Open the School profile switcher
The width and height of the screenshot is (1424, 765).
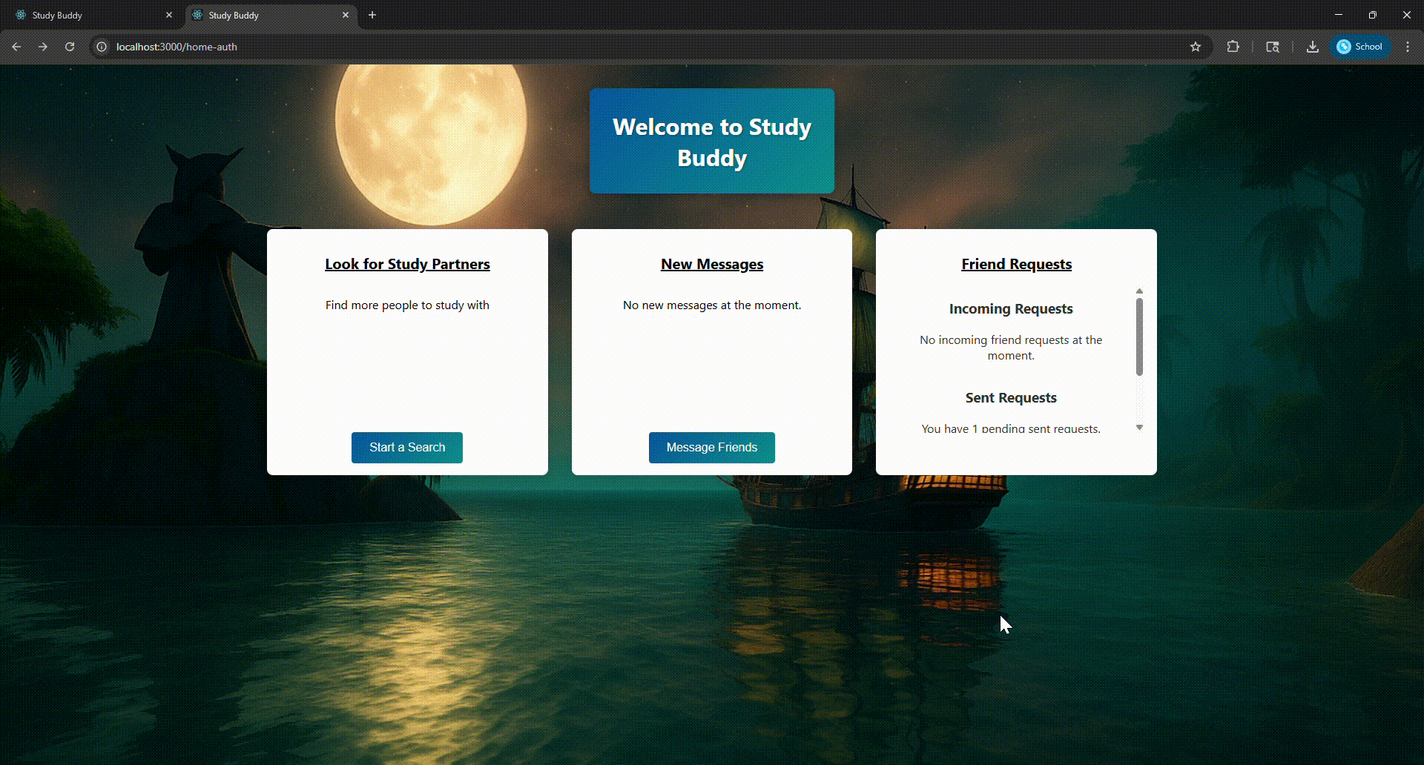1360,46
